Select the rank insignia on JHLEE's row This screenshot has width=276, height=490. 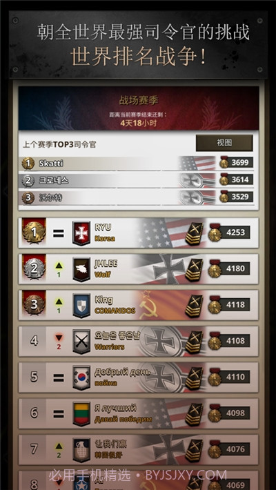[x=194, y=269]
